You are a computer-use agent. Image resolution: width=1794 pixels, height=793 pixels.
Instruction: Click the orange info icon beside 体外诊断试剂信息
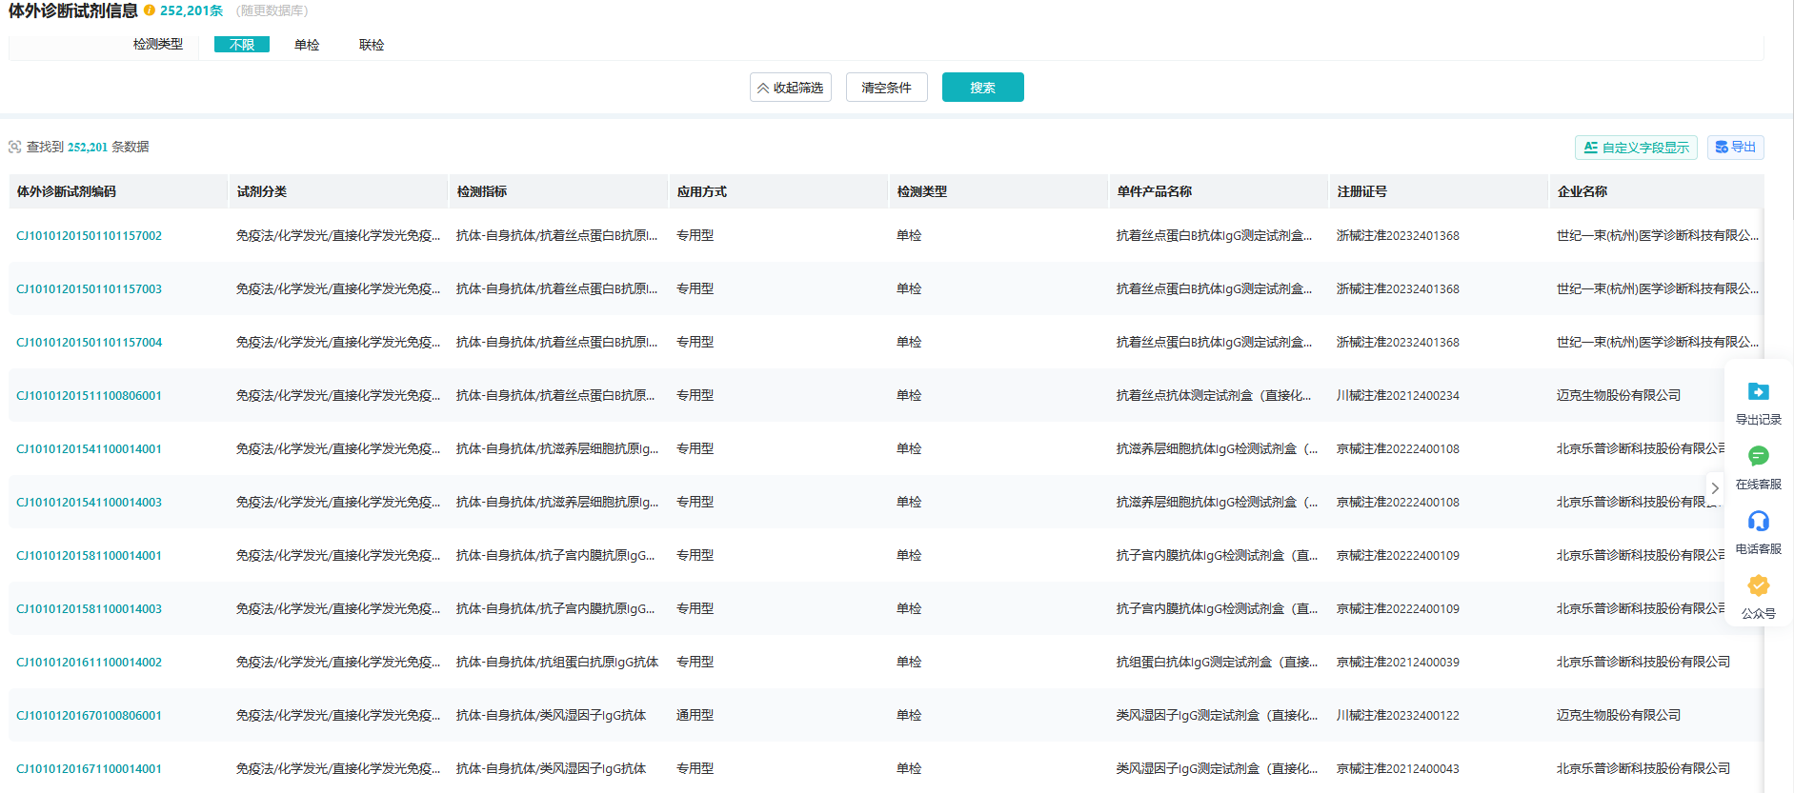150,10
